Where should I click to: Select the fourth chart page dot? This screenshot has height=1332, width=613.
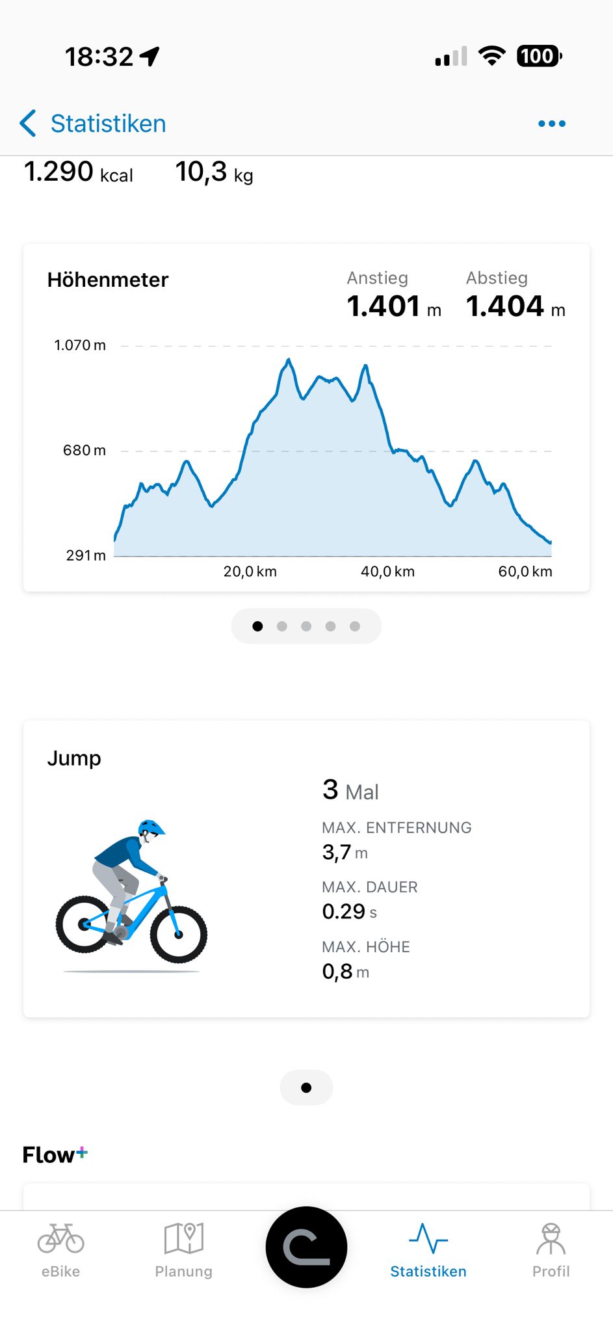(x=331, y=626)
